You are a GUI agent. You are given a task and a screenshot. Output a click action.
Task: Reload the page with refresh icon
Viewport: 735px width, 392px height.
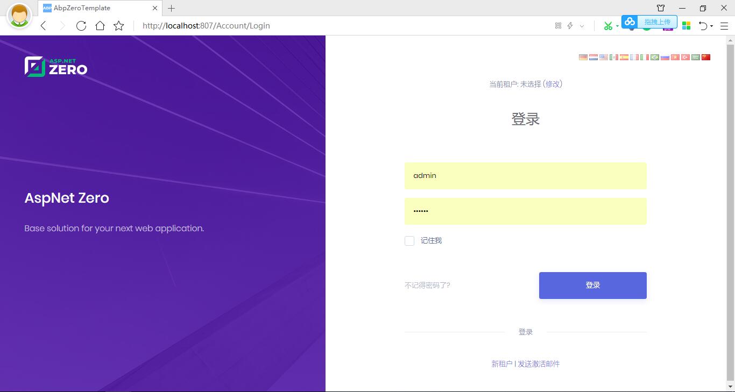coord(81,26)
